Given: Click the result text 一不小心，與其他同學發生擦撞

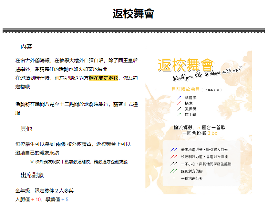Looking at the screenshot, I should pyautogui.click(x=206, y=164).
